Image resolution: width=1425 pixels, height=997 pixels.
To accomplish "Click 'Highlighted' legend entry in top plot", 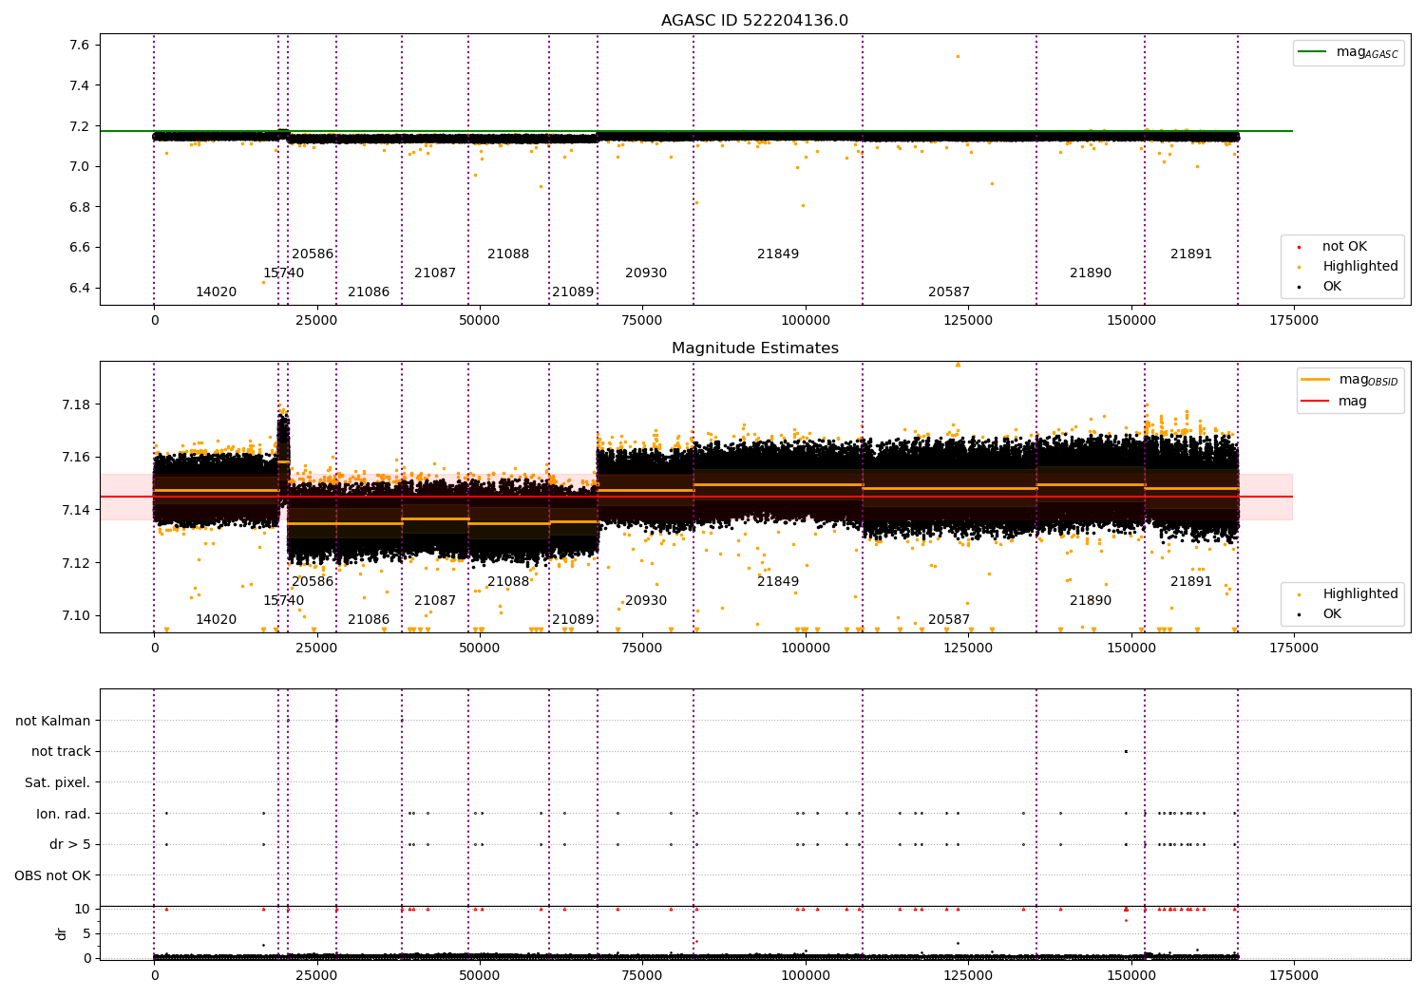I will [1349, 267].
